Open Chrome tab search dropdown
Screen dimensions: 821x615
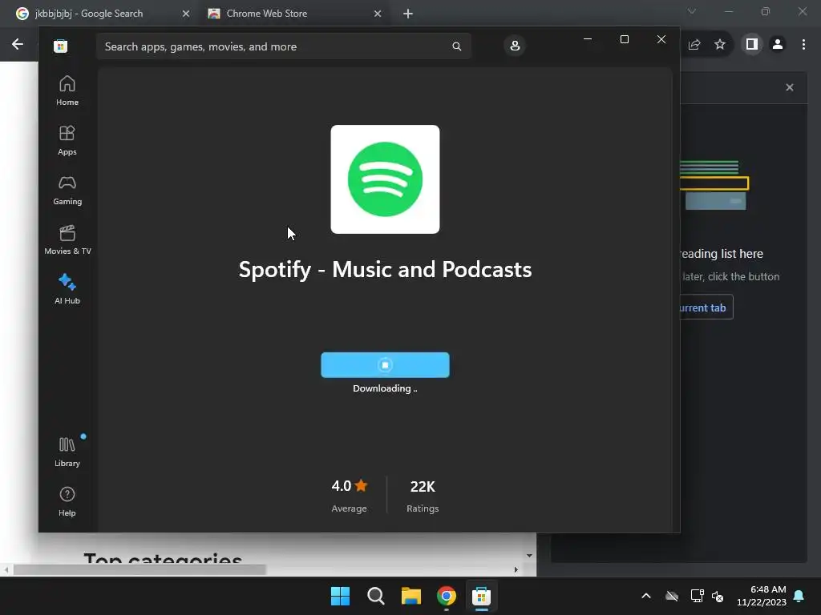692,11
